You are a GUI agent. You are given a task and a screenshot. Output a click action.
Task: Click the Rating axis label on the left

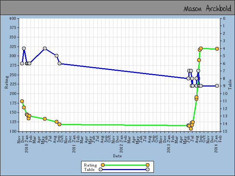[6, 82]
